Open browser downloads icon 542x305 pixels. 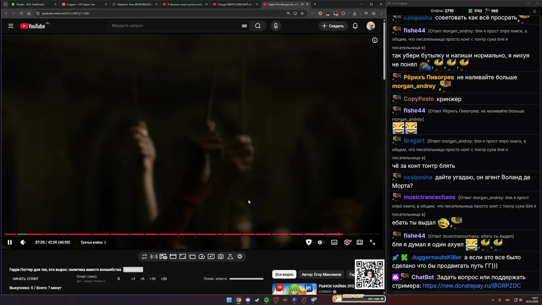[354, 13]
